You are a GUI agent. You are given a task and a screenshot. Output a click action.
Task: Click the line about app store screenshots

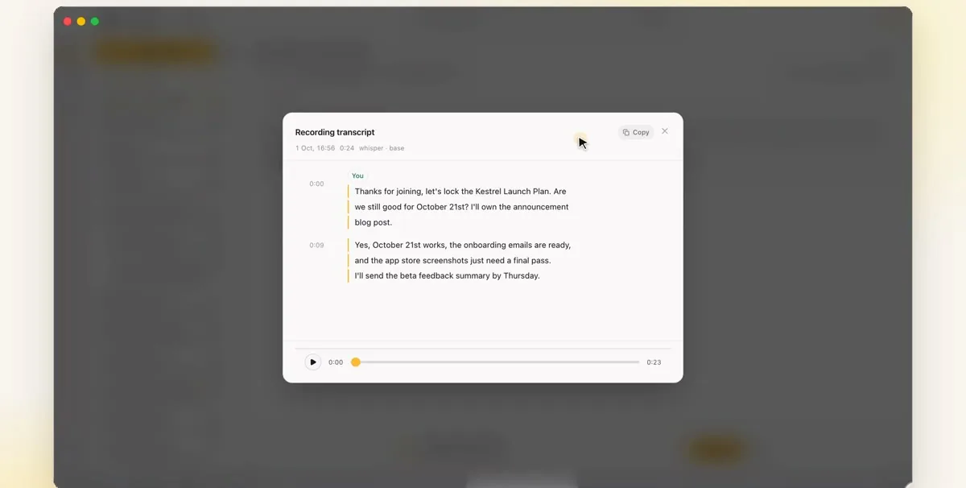point(452,260)
